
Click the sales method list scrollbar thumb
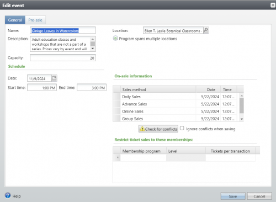[x=242, y=105]
